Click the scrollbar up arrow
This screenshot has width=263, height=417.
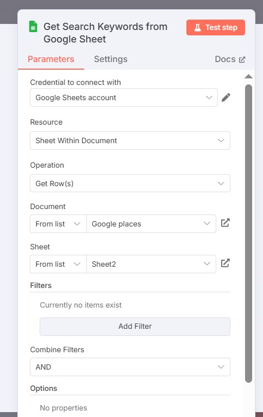click(x=248, y=77)
